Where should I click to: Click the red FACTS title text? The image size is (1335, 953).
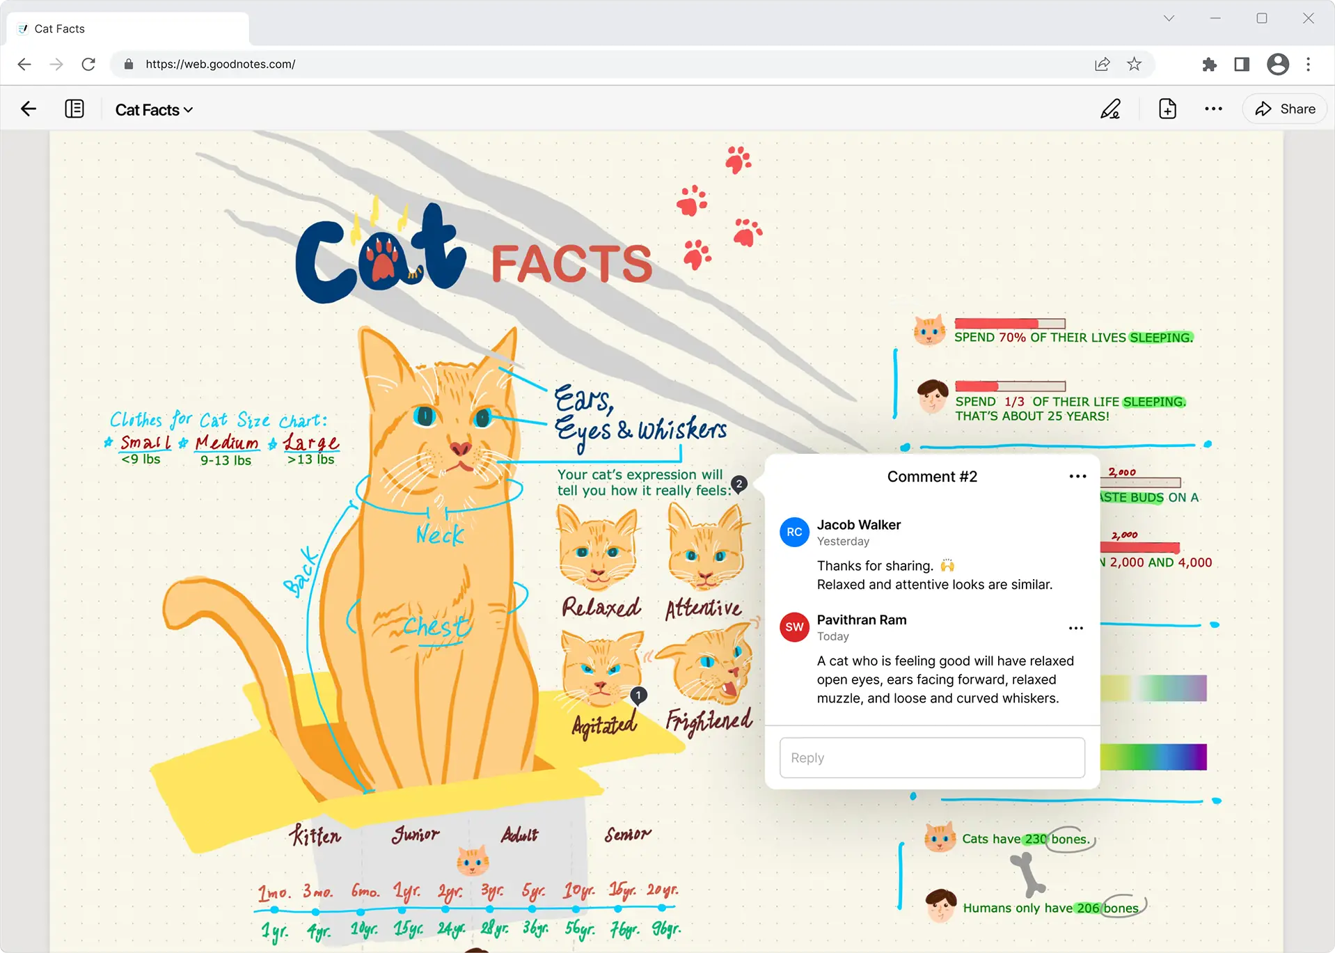pos(571,264)
